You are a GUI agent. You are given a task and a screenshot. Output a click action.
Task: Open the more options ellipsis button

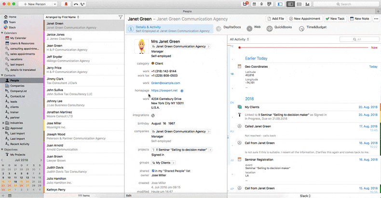tap(376, 19)
